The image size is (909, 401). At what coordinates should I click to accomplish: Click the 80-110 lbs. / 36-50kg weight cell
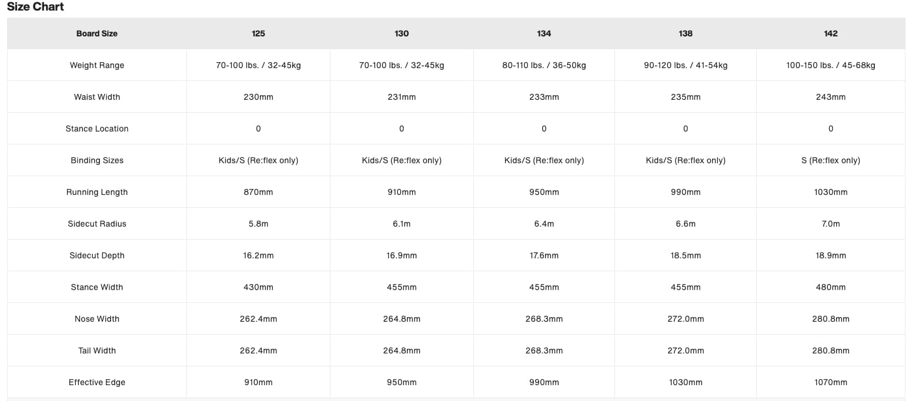[x=544, y=65]
